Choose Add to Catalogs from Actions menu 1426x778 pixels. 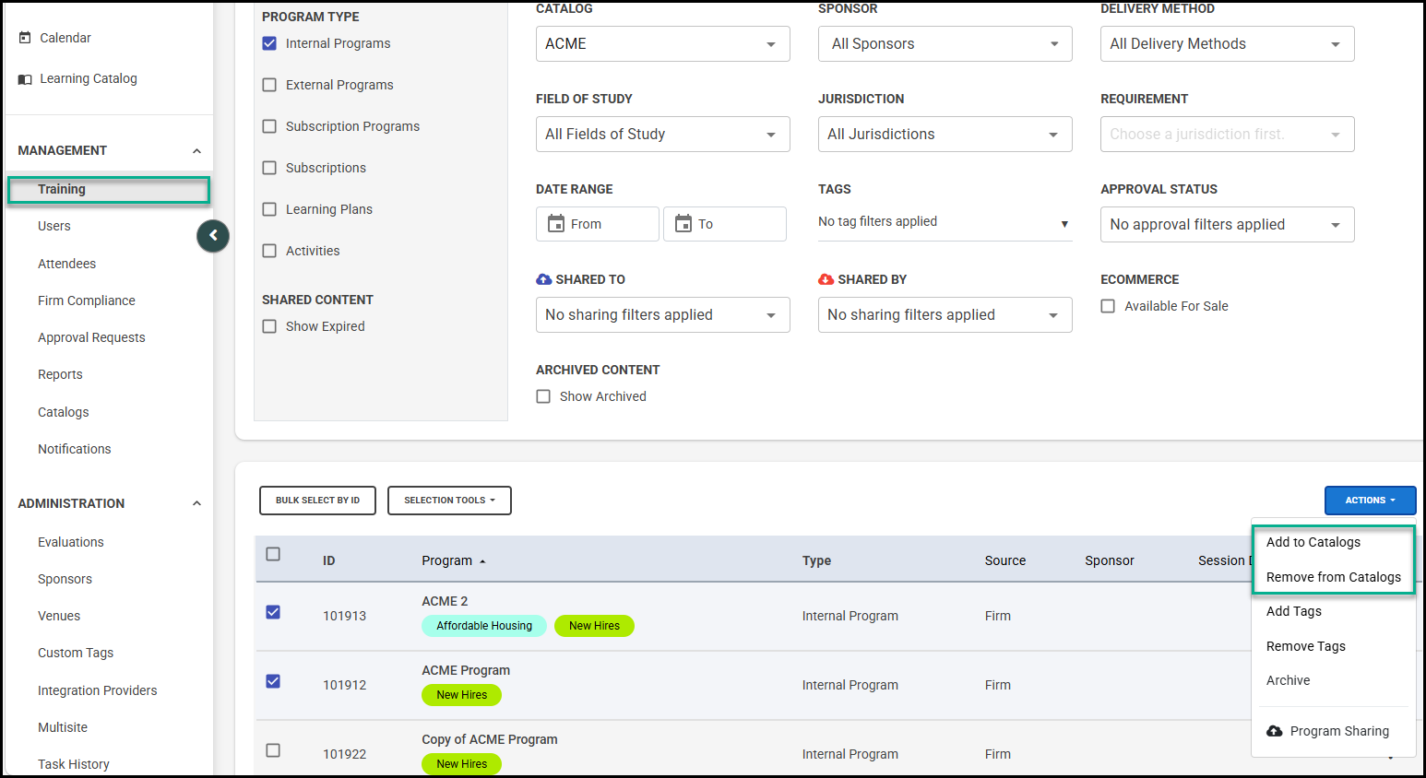coord(1313,542)
